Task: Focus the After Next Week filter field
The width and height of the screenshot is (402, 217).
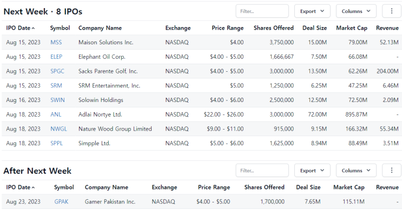Action: coord(262,171)
